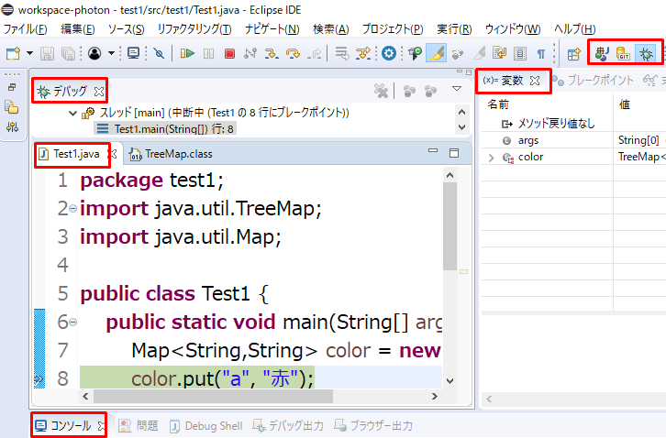Click the editor horizontal scrollbar thumb

point(213,397)
